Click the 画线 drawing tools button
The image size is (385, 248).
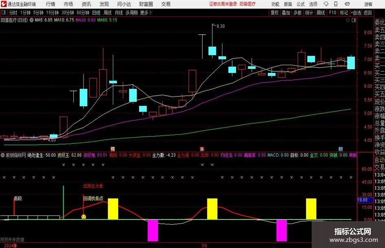[321, 13]
